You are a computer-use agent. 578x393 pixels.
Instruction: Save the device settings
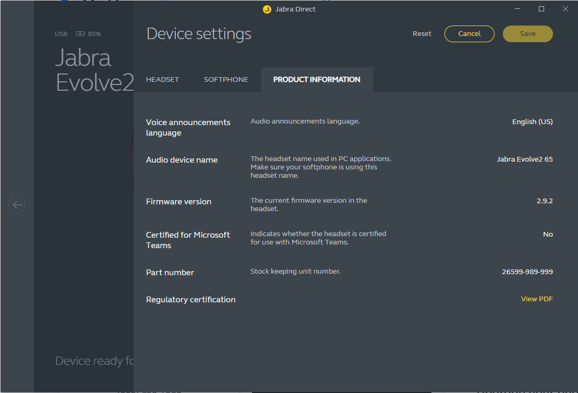pyautogui.click(x=527, y=33)
